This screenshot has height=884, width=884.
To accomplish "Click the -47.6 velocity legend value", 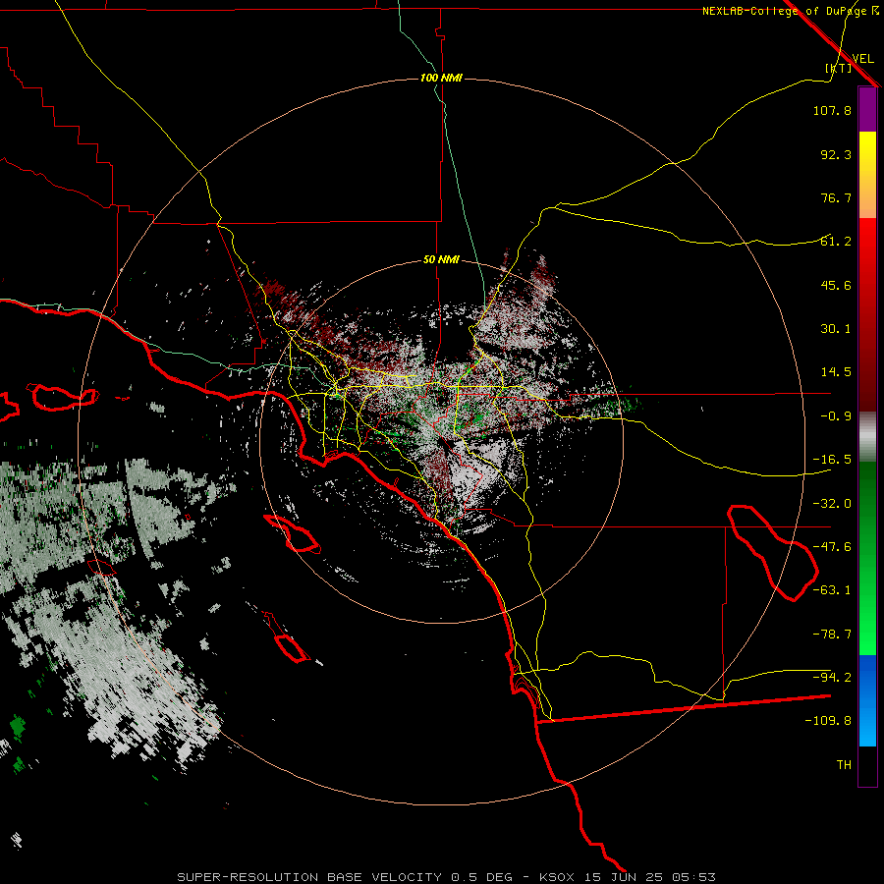I will 832,547.
